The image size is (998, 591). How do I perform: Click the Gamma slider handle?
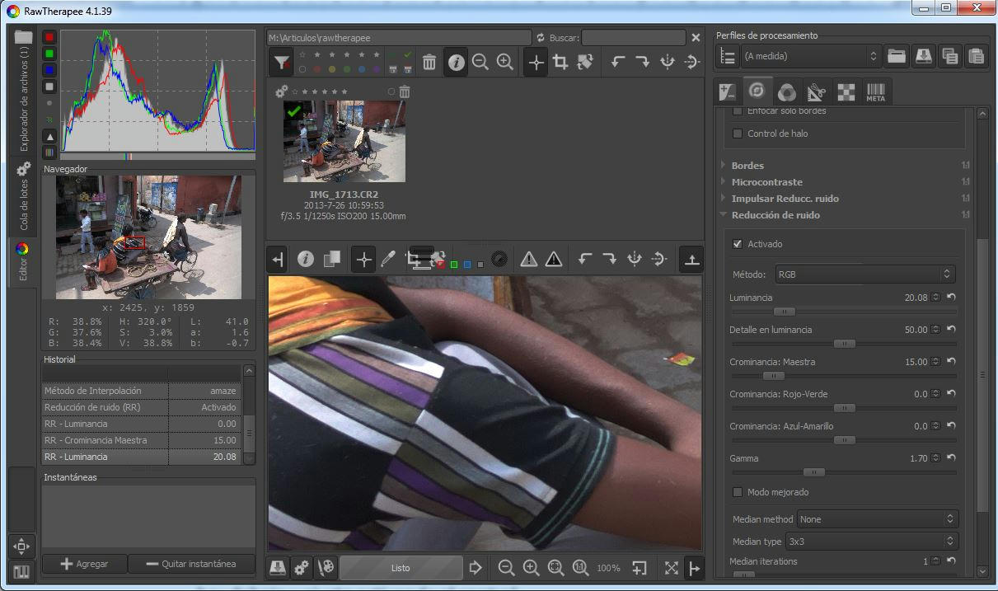click(813, 472)
